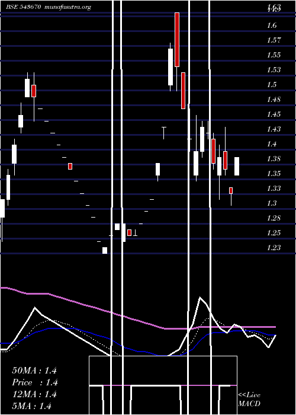Select the 1.38 price axis label
Viewport: 296px width, 415px height.
274,159
